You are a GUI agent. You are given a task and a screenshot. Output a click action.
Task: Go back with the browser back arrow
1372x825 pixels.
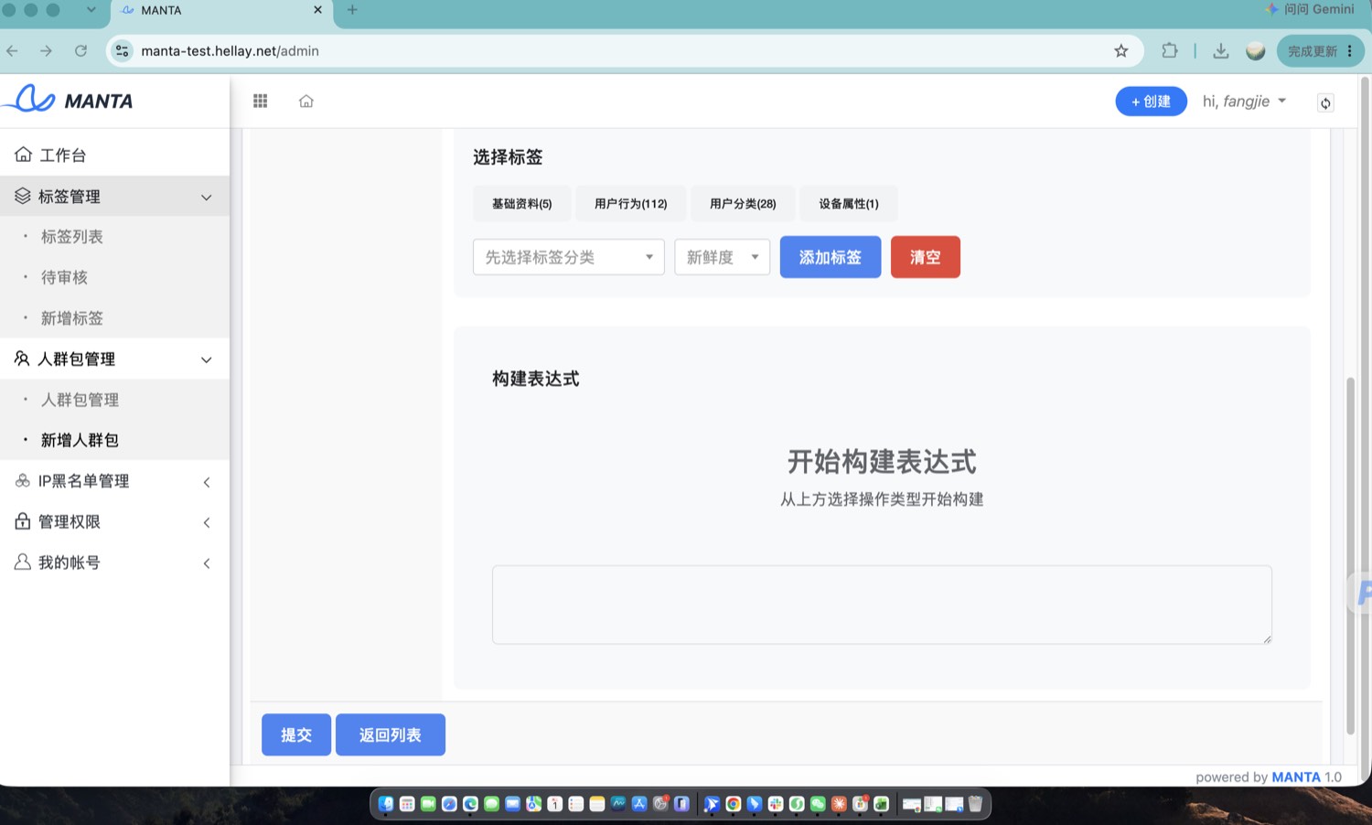[12, 51]
